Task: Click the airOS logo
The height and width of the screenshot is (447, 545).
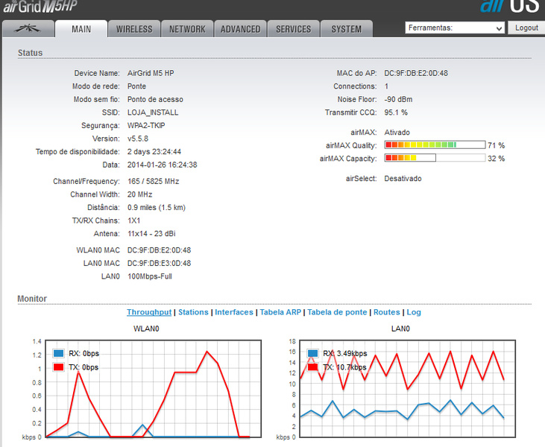Action: coord(511,7)
